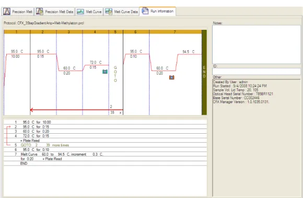Click the ID input field
303x198 pixels.
coord(257,72)
